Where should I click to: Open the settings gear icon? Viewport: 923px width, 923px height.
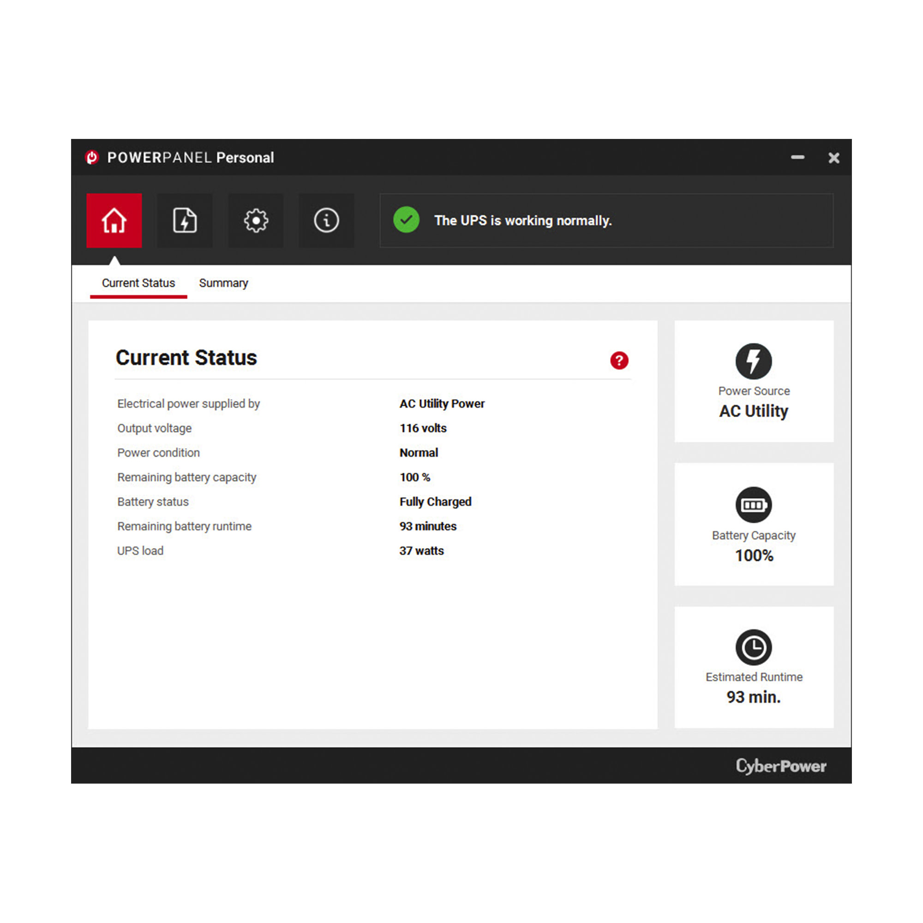[x=256, y=220]
